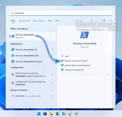Open the Windows Start button on taskbar
The width and height of the screenshot is (122, 117).
pos(39,114)
